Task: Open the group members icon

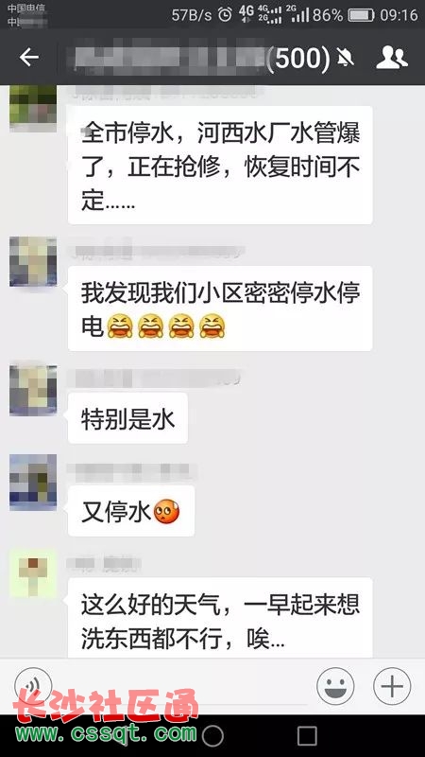Action: tap(391, 58)
